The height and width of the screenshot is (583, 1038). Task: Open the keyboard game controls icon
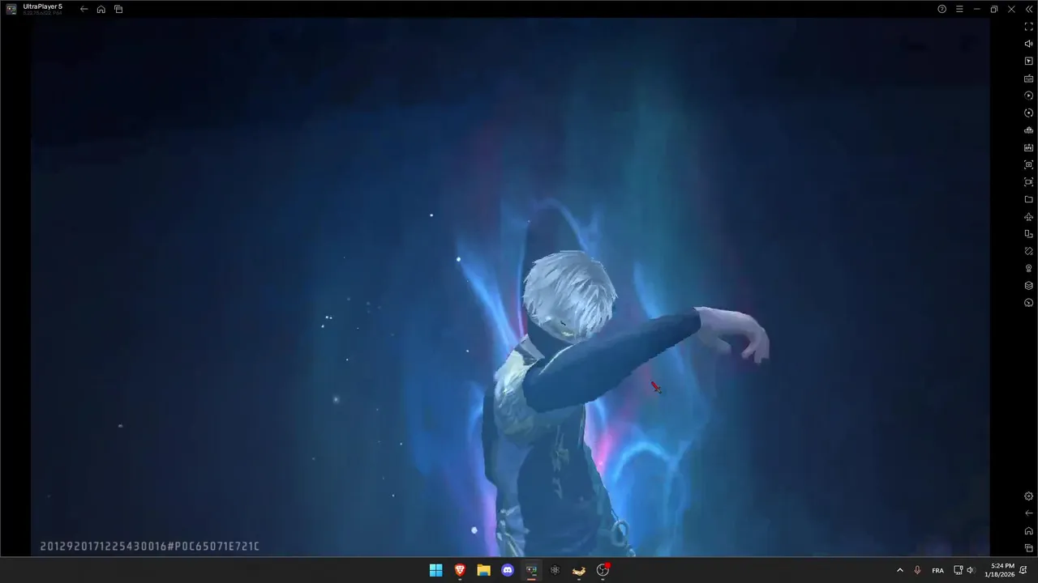tap(1029, 79)
